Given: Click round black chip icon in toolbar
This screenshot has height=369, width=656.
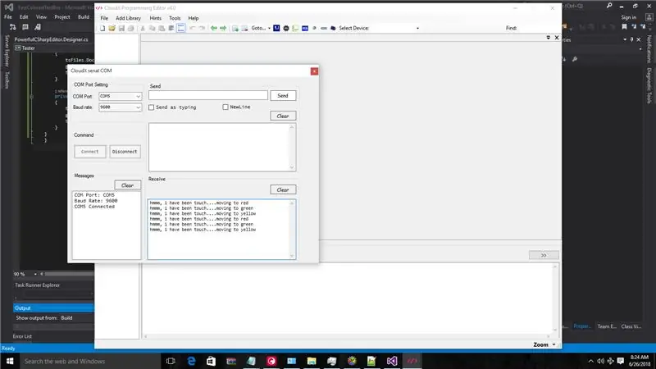Looking at the screenshot, I should 286,28.
